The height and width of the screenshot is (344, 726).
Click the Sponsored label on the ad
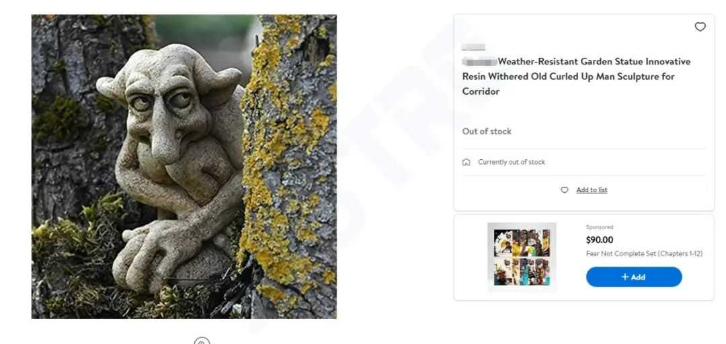pos(600,227)
